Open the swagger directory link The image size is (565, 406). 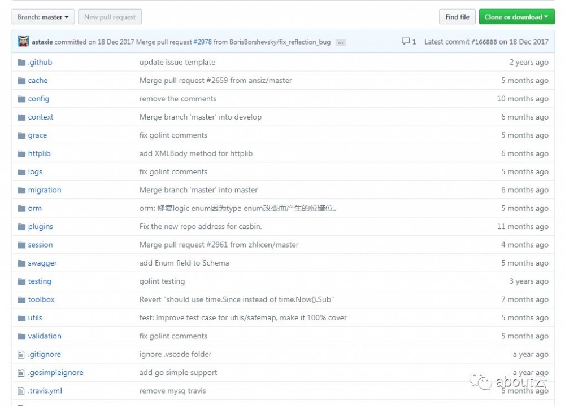pyautogui.click(x=42, y=263)
